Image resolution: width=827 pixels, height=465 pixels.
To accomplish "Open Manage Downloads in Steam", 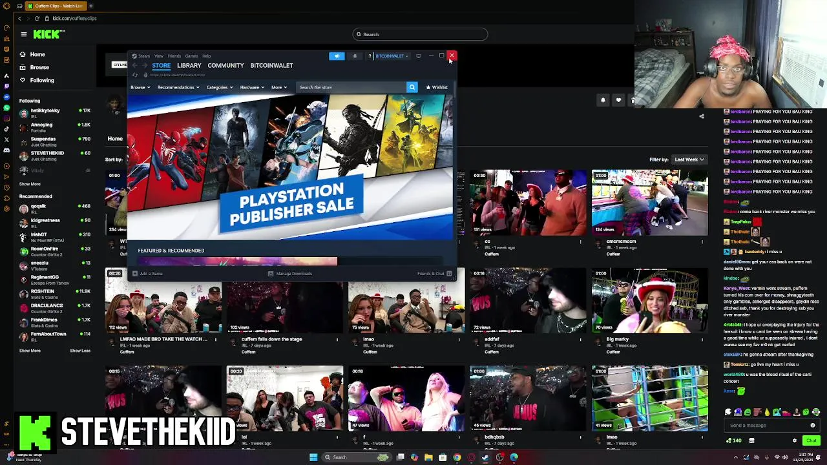I will pos(290,274).
